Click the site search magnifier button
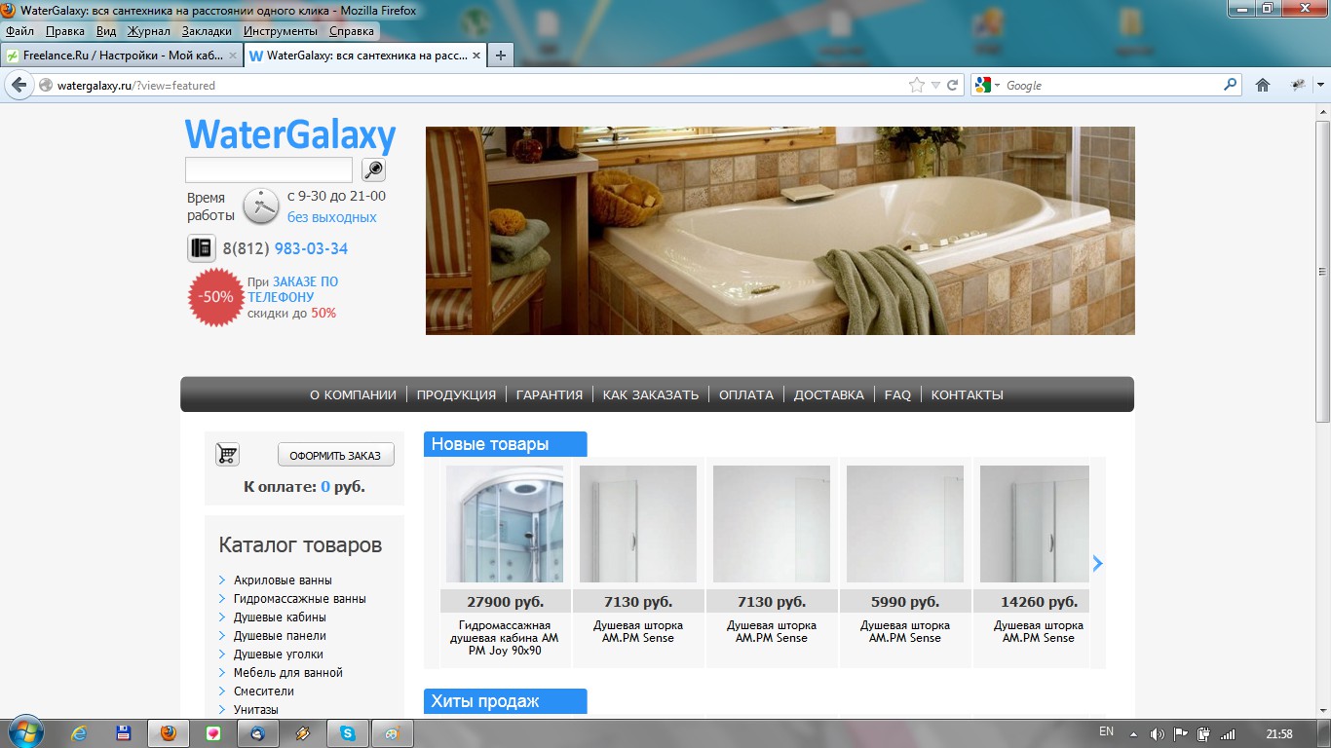 pos(373,169)
